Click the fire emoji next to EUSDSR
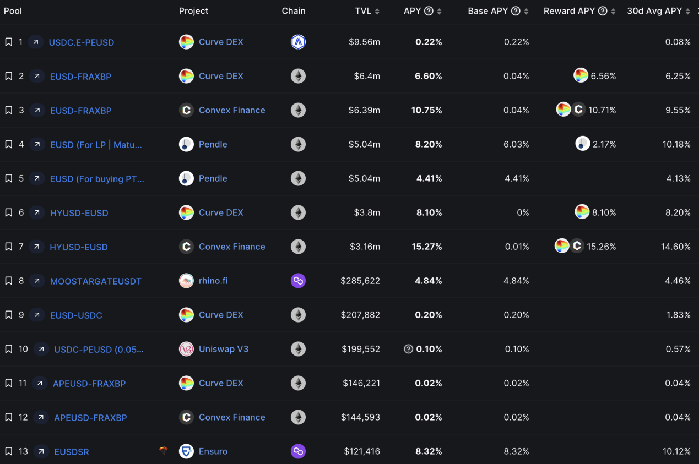The image size is (699, 464). coord(164,451)
